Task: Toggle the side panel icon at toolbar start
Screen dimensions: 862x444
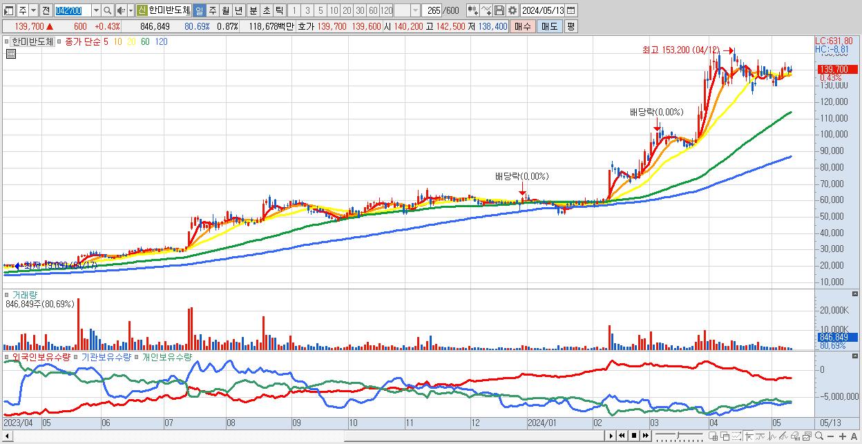Action: click(x=9, y=10)
